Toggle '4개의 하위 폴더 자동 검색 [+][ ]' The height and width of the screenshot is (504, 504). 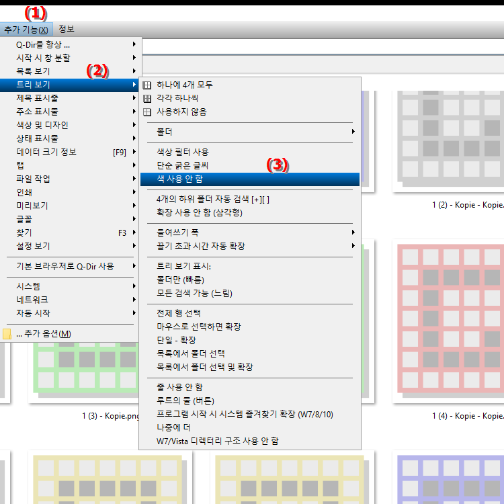click(x=250, y=200)
